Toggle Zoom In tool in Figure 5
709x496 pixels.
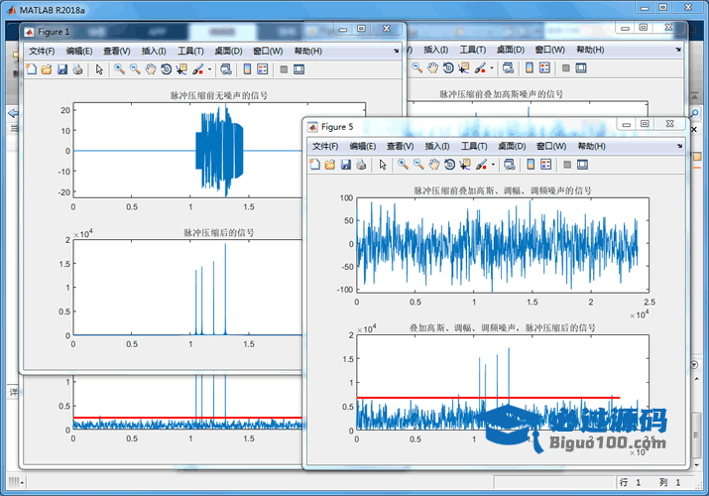point(403,165)
